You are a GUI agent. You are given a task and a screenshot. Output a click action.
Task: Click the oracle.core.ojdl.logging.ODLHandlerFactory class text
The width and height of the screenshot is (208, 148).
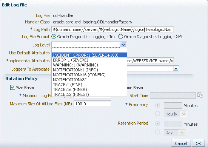92,22
